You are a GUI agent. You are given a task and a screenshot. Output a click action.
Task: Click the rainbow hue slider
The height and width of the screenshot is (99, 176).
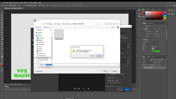click(165, 15)
